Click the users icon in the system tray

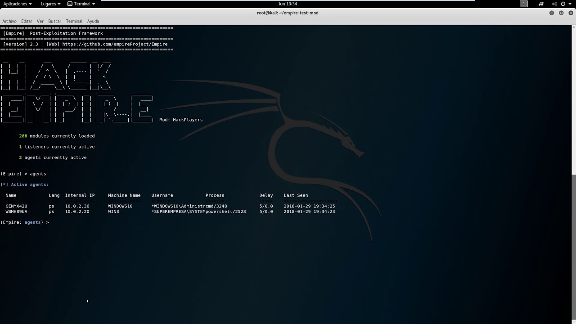click(541, 4)
